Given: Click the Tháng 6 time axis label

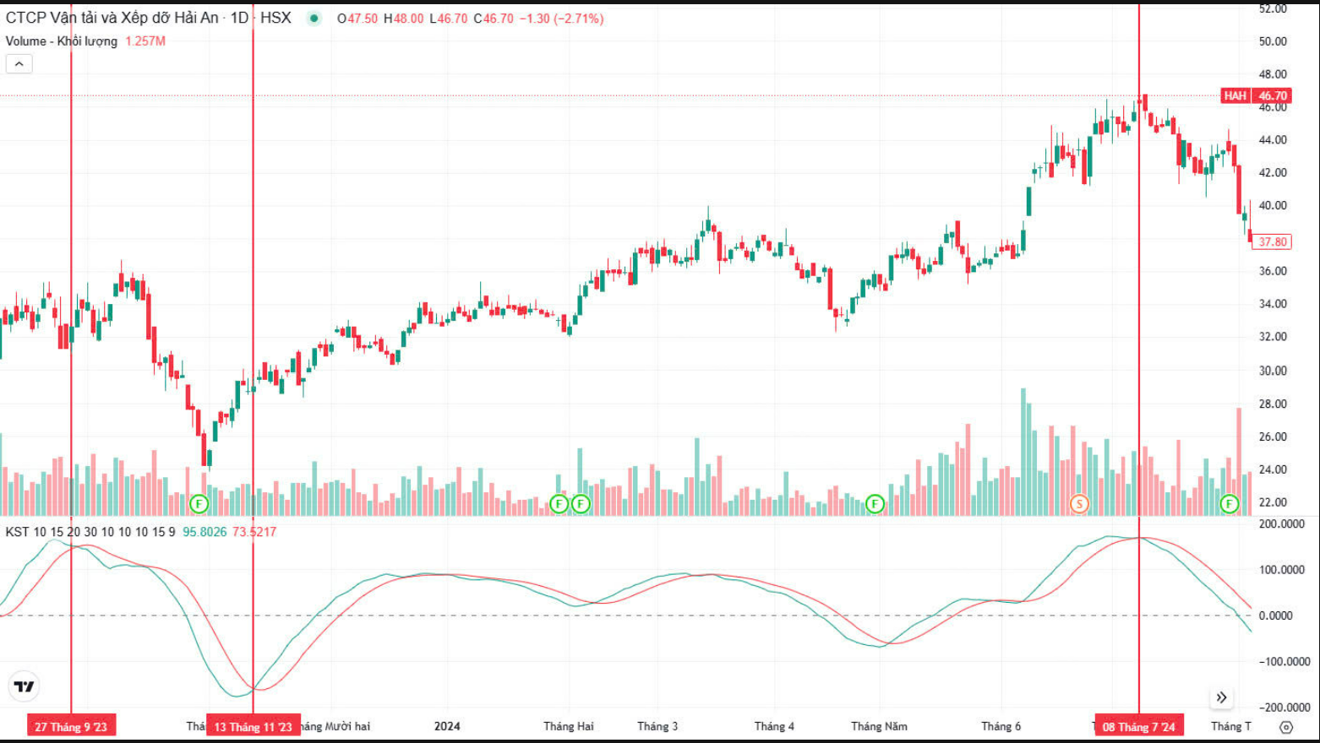Looking at the screenshot, I should 1001,726.
